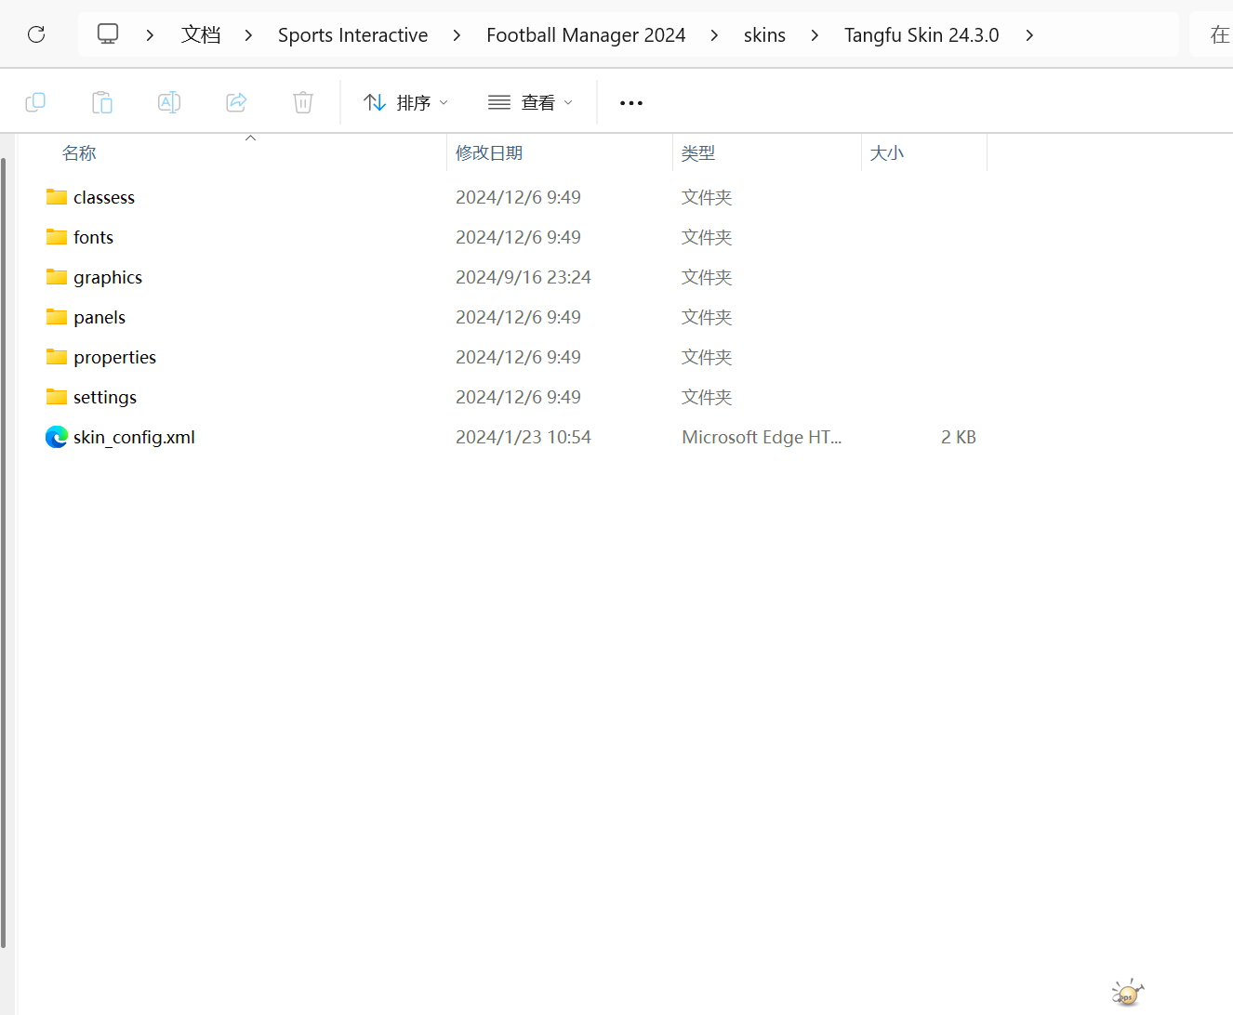
Task: Expand chevron after Tangfu Skin 24.3.0
Action: coord(1029,35)
